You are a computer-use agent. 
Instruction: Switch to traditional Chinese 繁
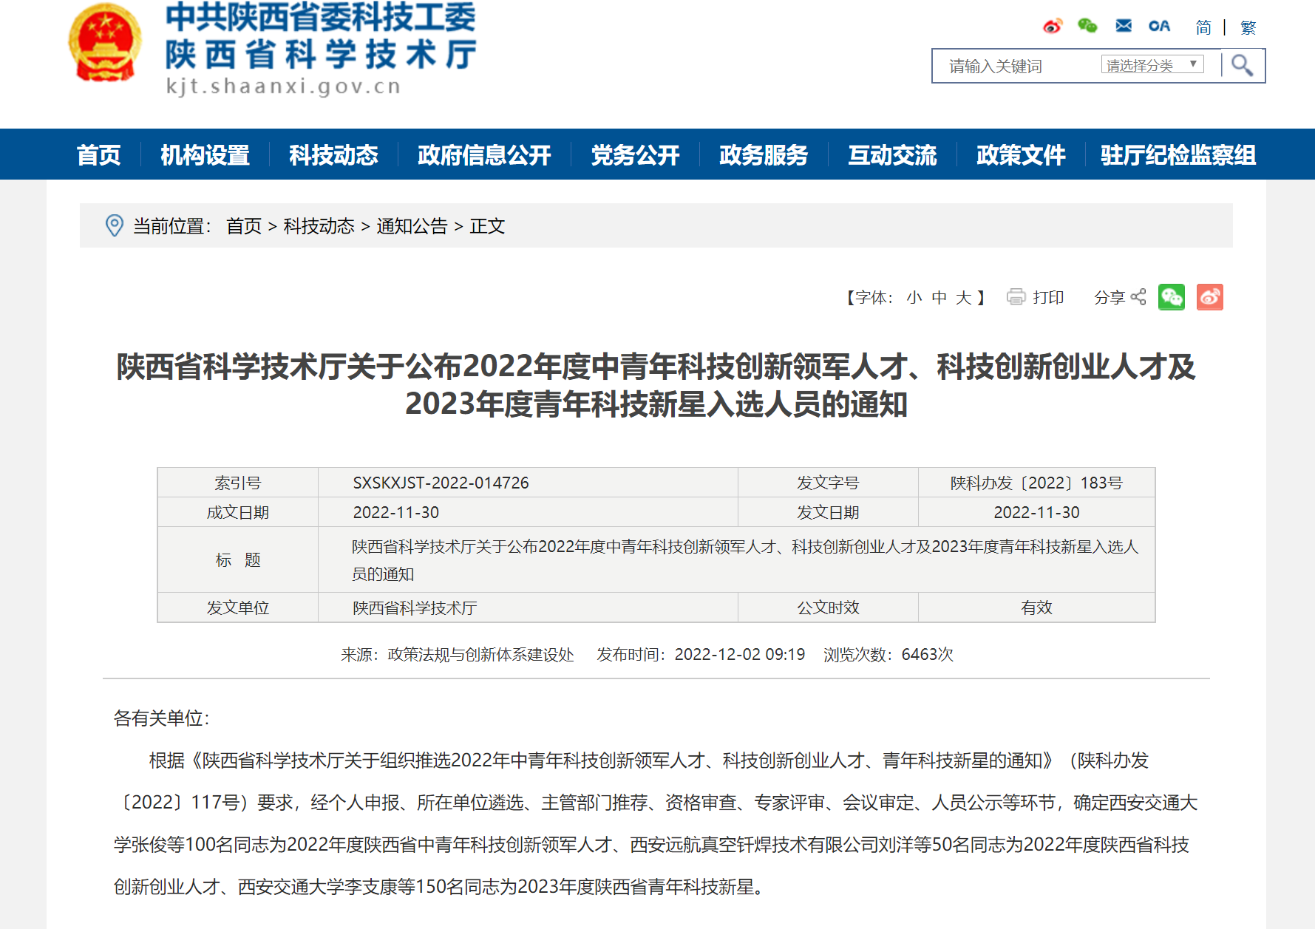tap(1248, 27)
